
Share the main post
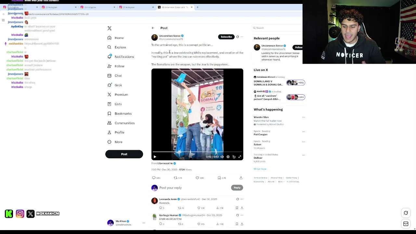[x=241, y=178]
